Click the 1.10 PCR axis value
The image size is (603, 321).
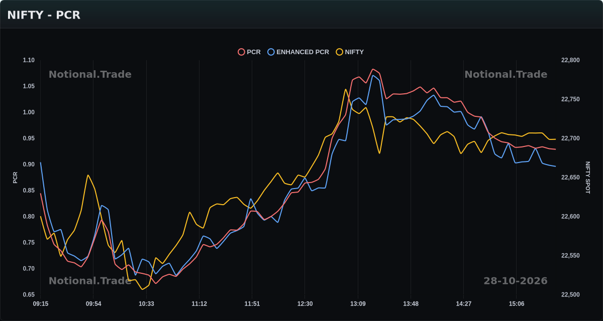point(29,60)
